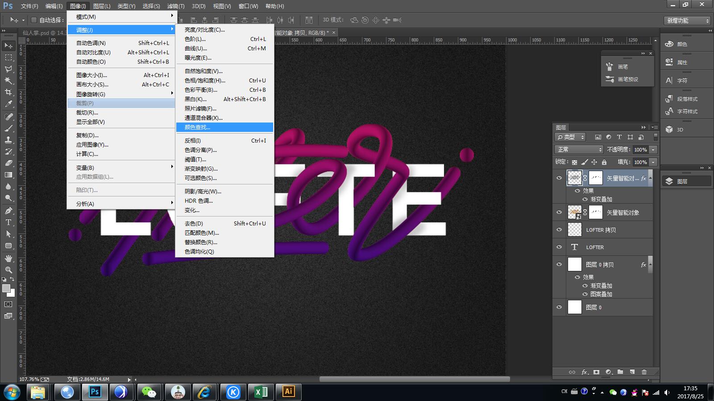Open the 不透明度 opacity slider arrow
Viewport: 714px width, 401px height.
pos(653,150)
